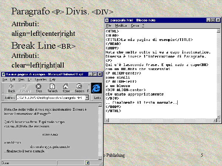Screen dimensions: 222x166
Task: Close the Notepad window
Action: coord(218,20)
